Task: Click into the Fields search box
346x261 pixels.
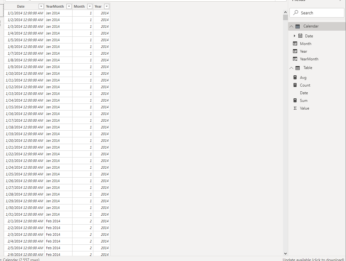Action: point(317,13)
